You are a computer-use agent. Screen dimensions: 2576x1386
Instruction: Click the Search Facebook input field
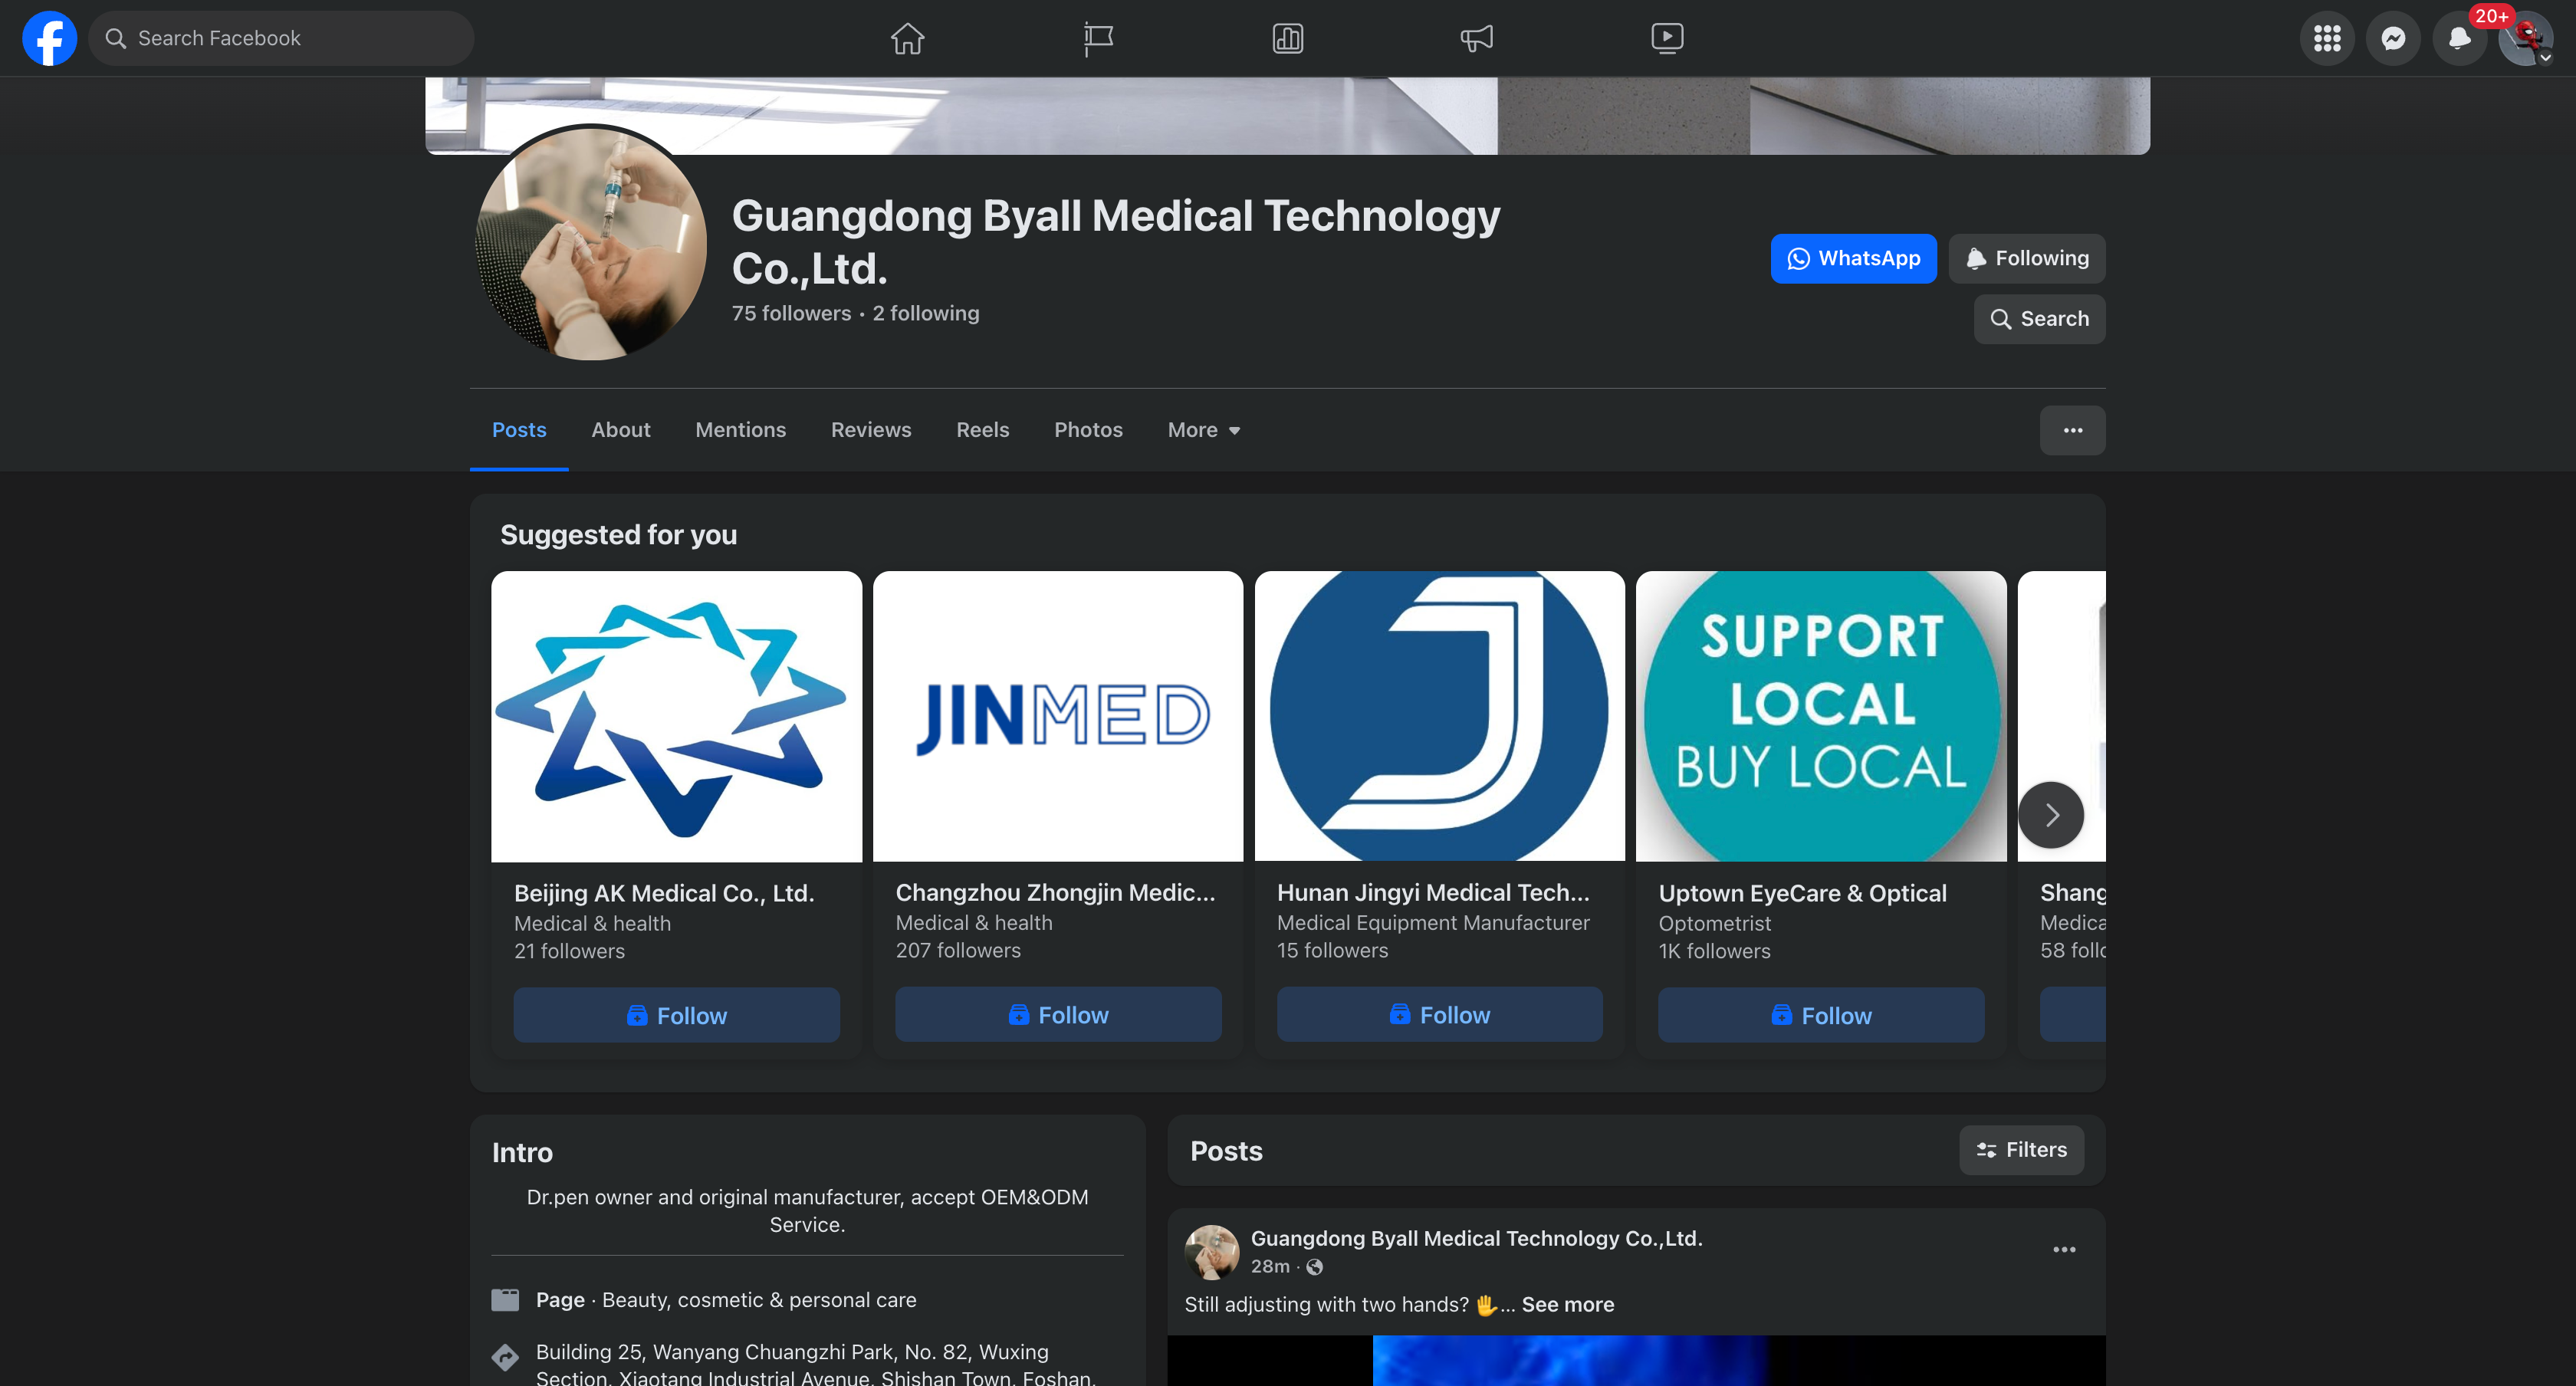(282, 38)
